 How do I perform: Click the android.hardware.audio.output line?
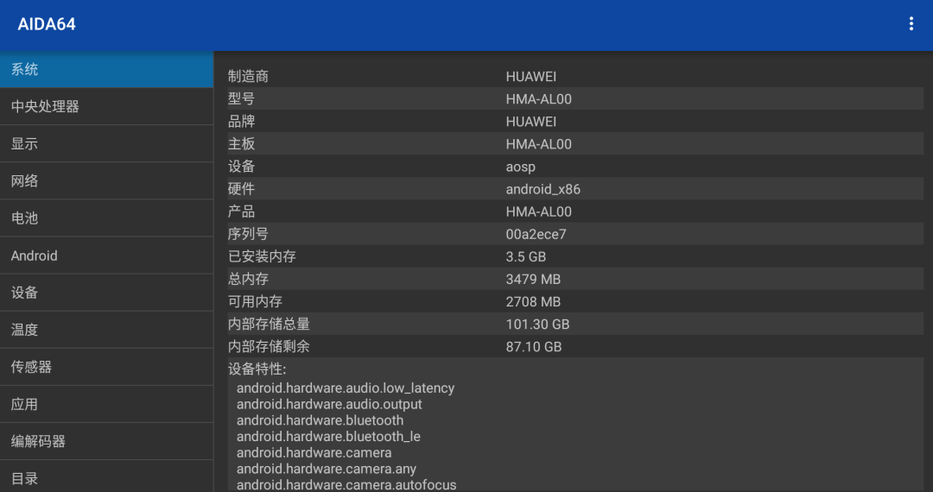[329, 404]
